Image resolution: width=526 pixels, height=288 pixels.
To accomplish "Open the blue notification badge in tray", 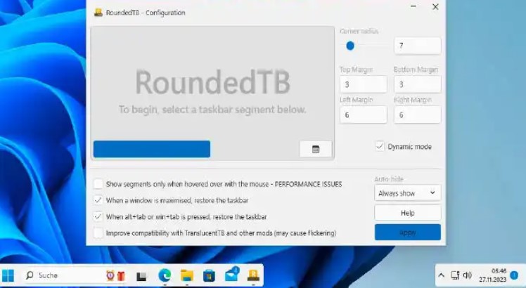I will (x=514, y=275).
